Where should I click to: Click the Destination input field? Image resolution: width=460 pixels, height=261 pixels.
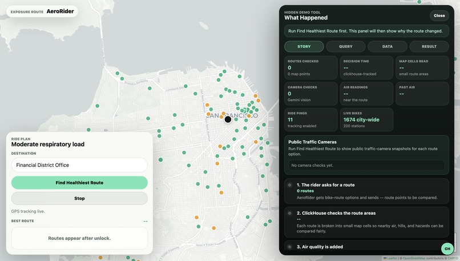79,165
